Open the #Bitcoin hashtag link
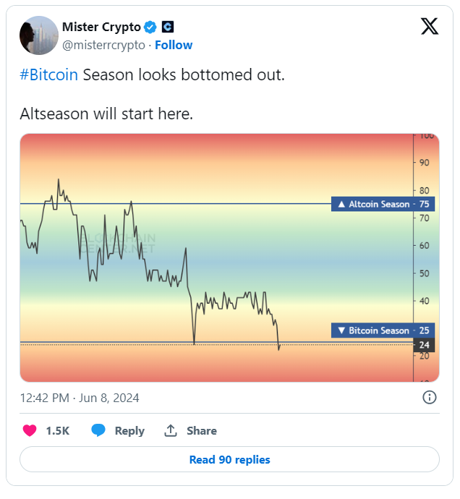460x499 pixels. click(x=48, y=75)
